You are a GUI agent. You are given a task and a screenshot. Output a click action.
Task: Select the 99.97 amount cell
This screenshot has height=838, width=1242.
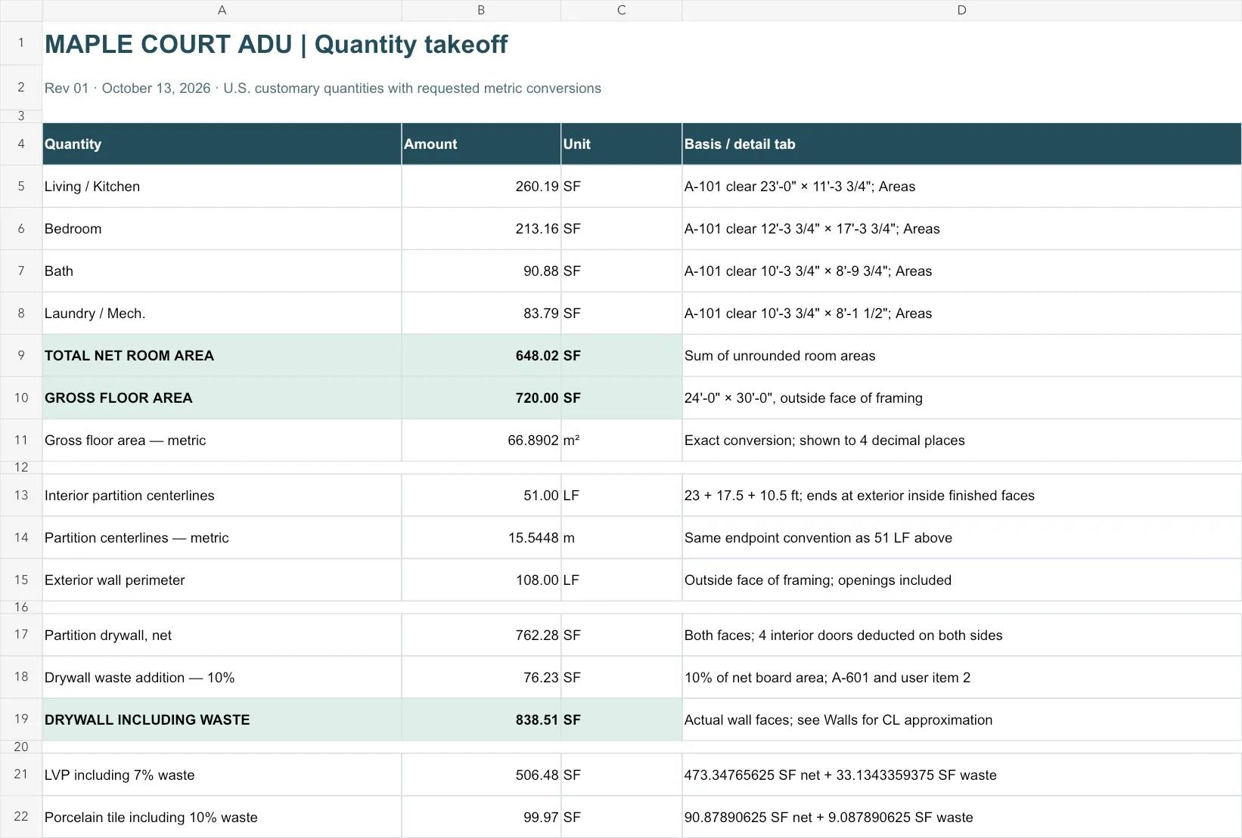pyautogui.click(x=481, y=818)
